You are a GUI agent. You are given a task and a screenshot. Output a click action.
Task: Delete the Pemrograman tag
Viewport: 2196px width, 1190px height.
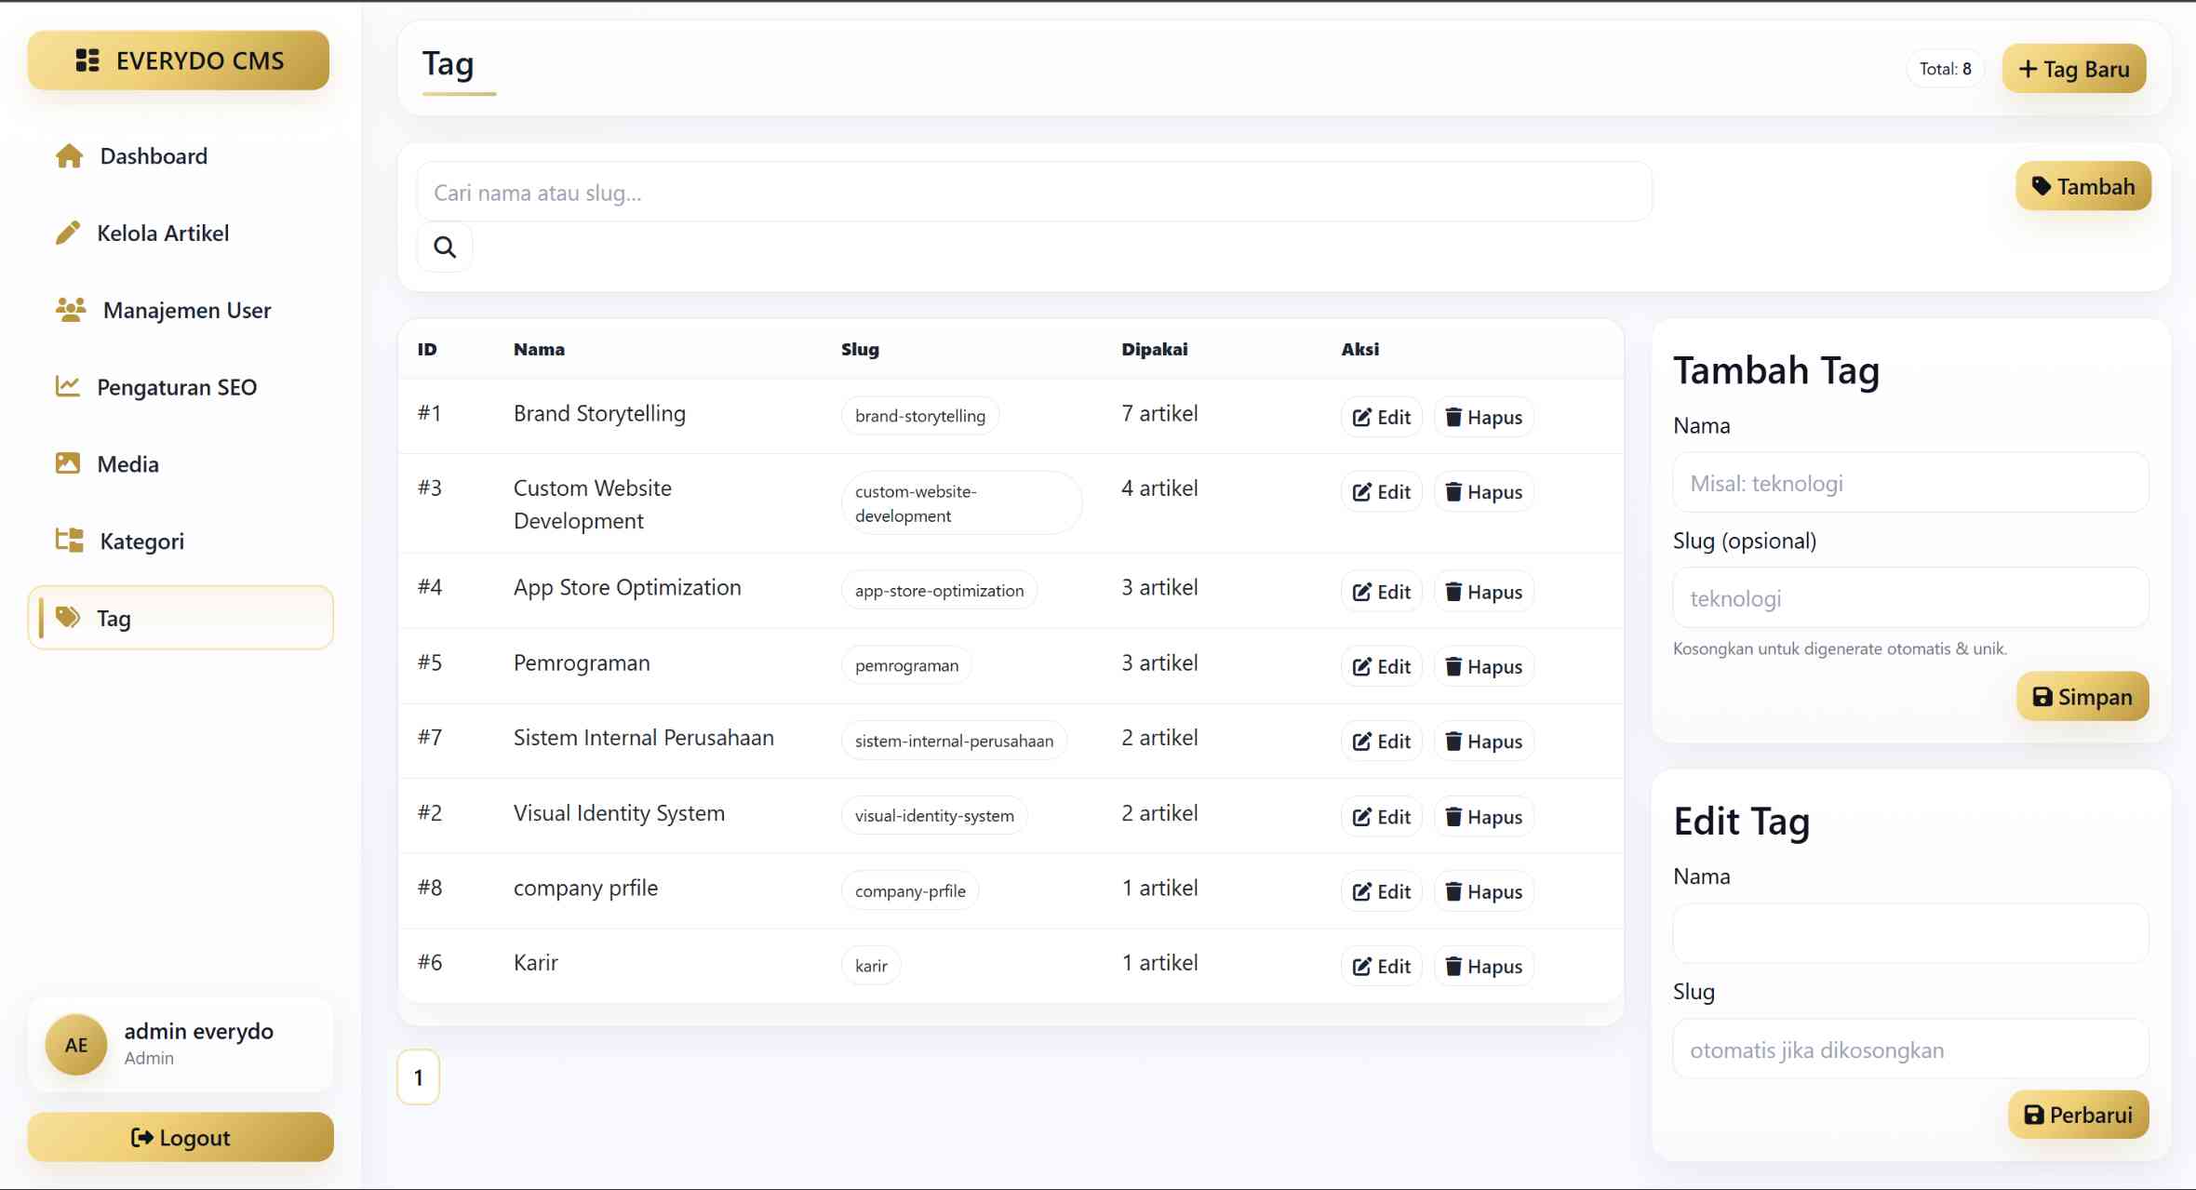(x=1483, y=667)
